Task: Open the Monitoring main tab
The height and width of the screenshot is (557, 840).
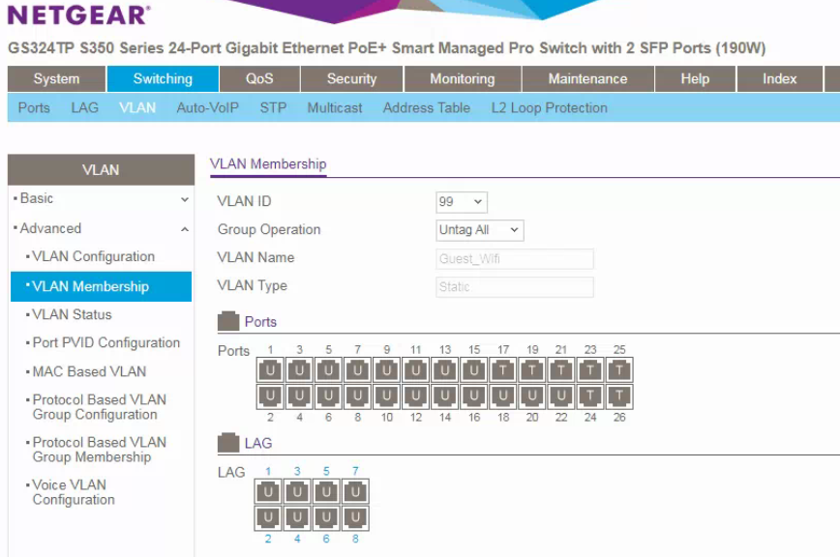Action: pos(463,78)
